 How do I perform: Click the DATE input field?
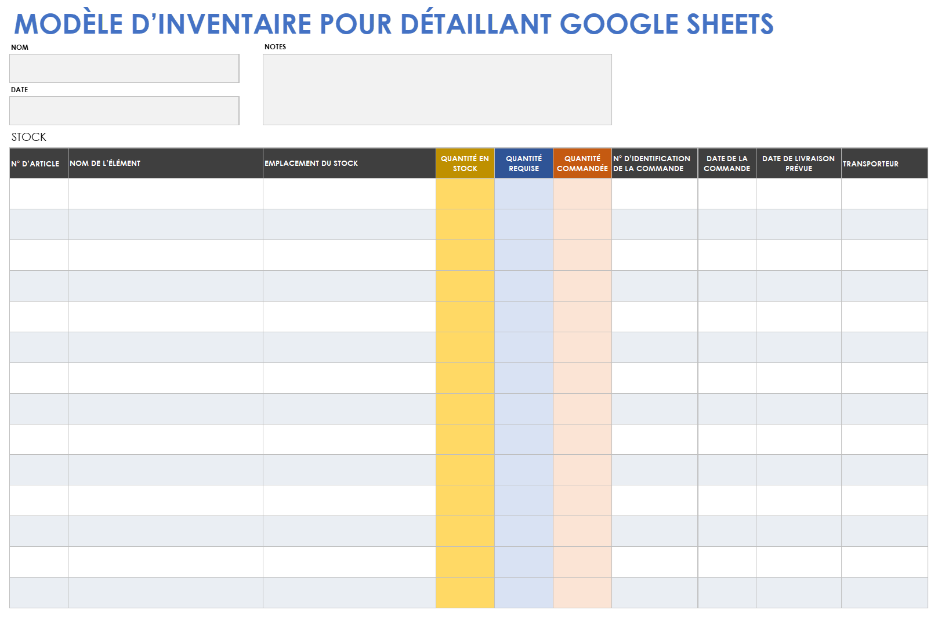pyautogui.click(x=124, y=111)
